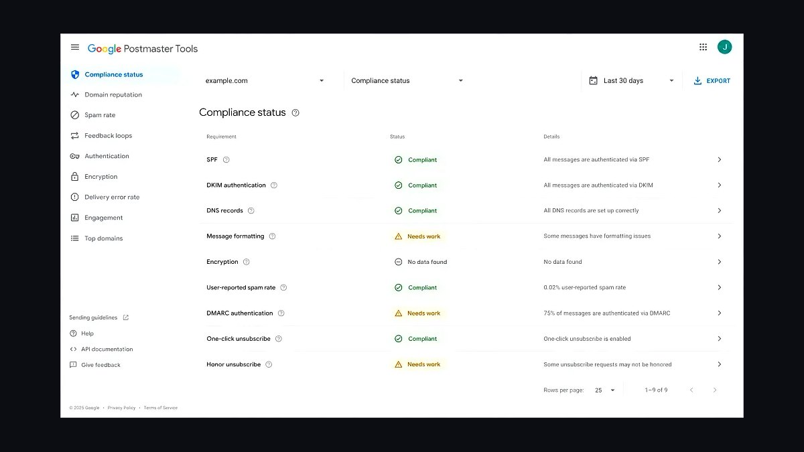Click the info icon next to SPF

coord(226,159)
